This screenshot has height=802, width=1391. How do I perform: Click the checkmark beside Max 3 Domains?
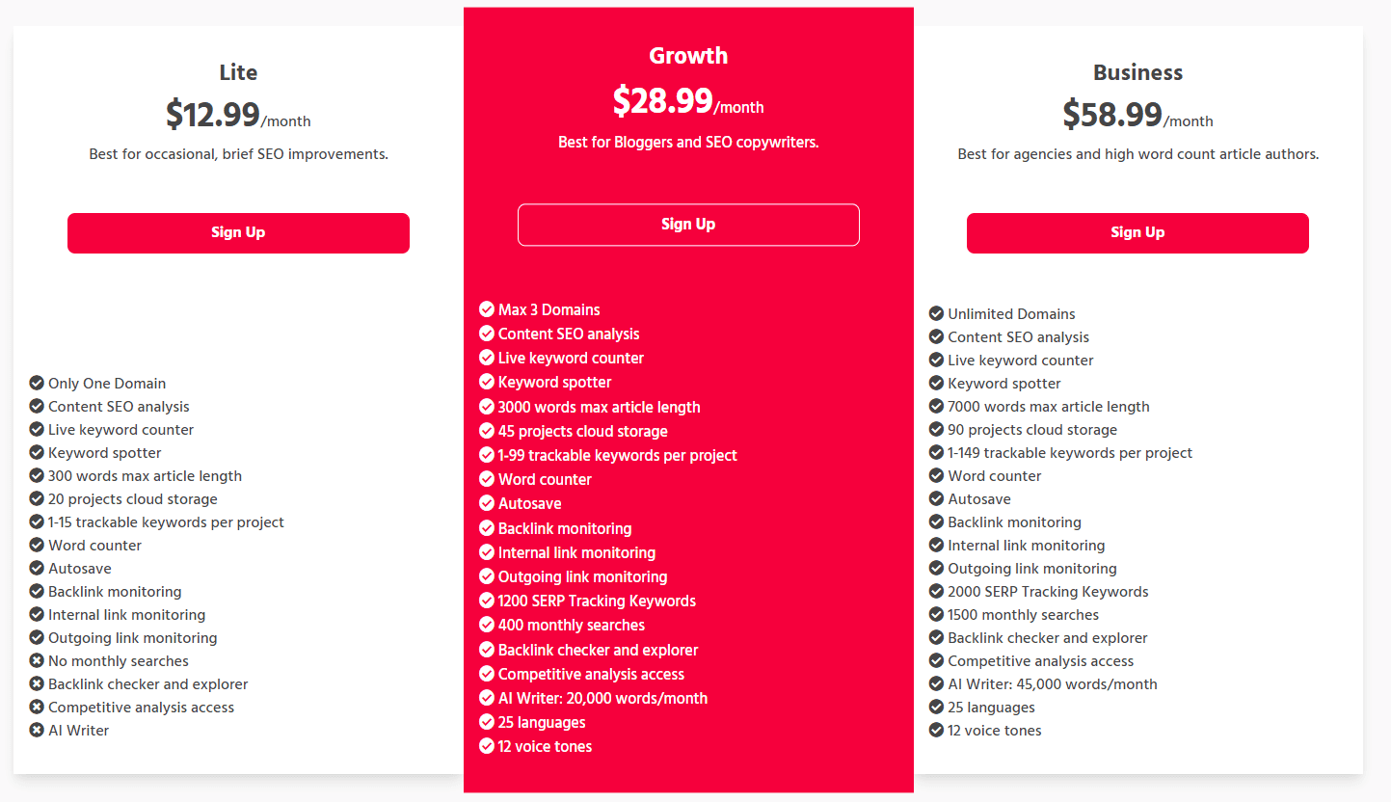(486, 309)
